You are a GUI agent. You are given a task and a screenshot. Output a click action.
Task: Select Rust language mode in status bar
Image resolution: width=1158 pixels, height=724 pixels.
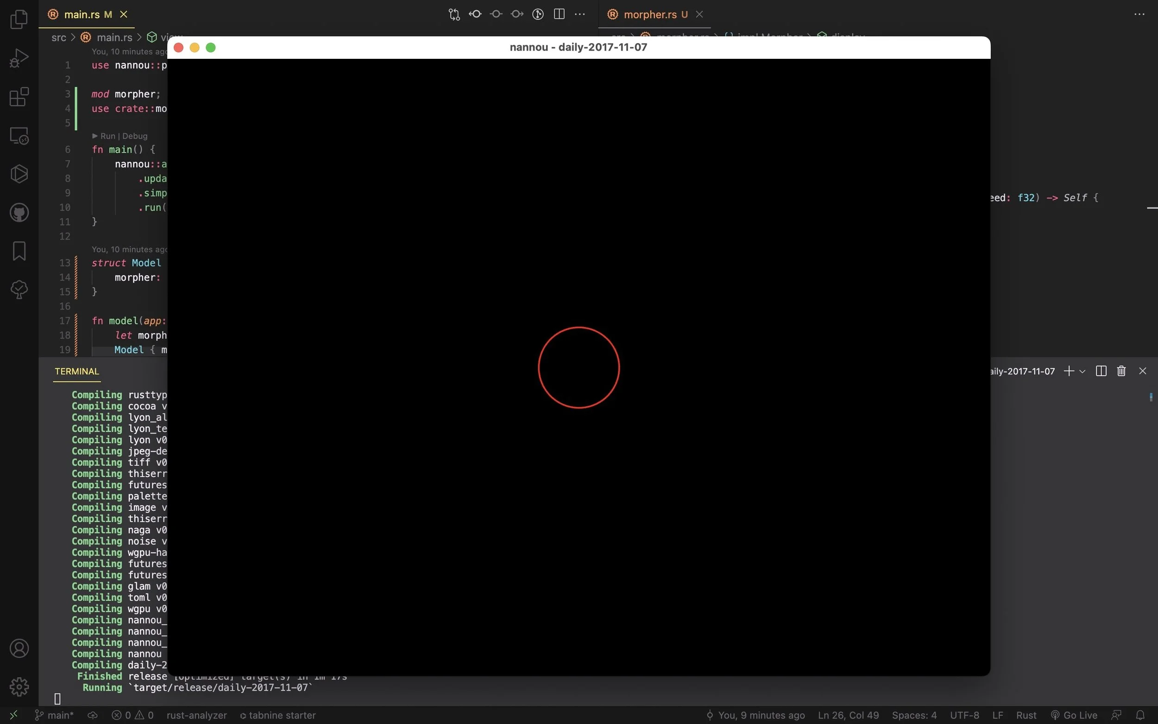click(x=1026, y=715)
